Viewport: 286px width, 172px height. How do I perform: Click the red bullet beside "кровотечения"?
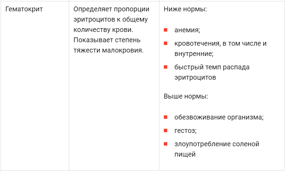166,44
